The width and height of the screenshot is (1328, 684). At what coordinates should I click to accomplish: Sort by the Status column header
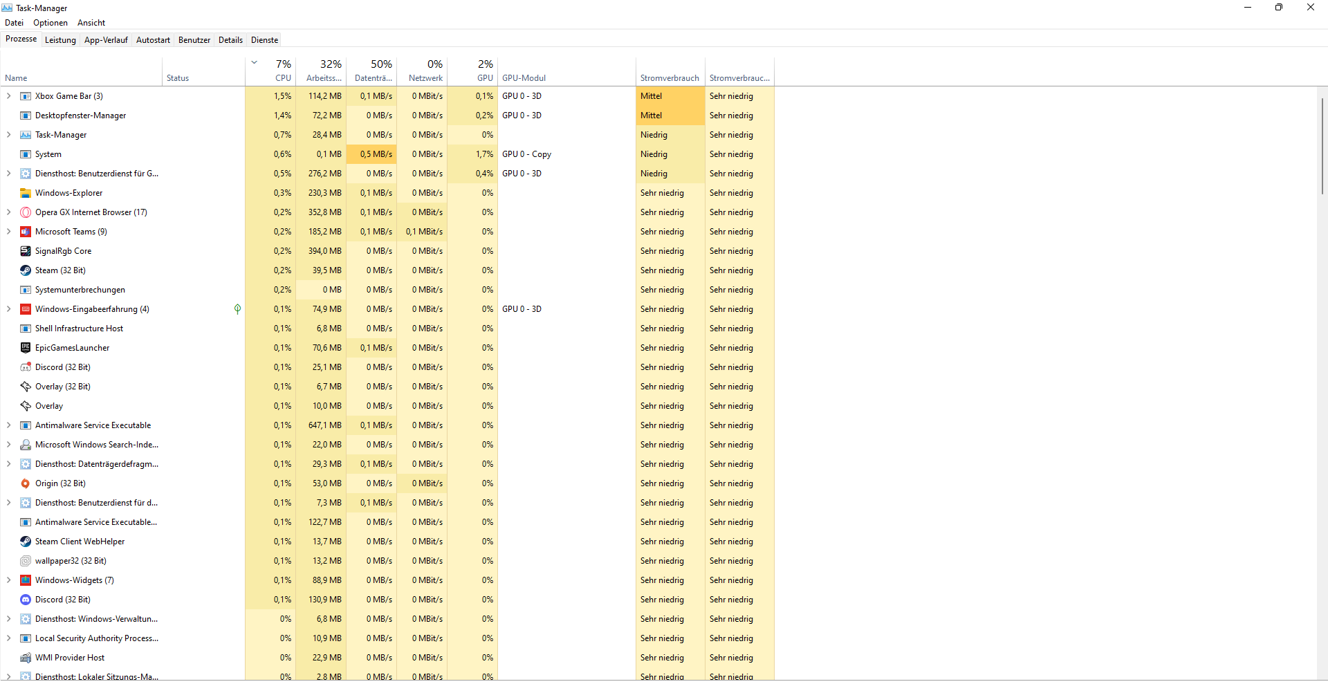204,71
